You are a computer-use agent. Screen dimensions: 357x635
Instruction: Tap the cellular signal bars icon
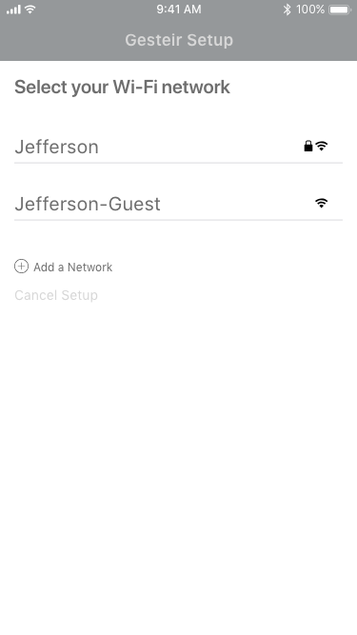coord(13,10)
